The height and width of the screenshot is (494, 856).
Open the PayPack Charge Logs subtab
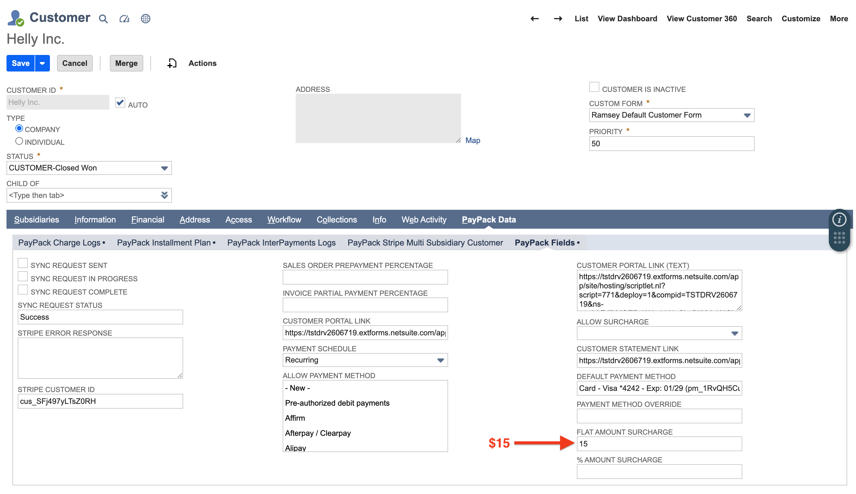pyautogui.click(x=59, y=243)
